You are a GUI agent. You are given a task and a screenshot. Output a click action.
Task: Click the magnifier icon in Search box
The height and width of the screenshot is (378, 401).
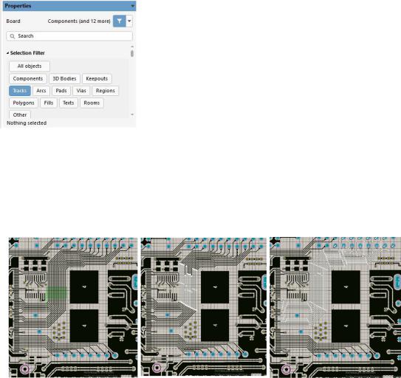coord(12,36)
